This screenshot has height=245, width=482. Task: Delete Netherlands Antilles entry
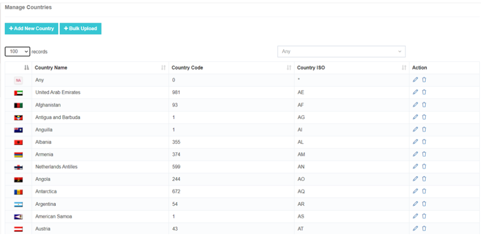click(x=424, y=166)
